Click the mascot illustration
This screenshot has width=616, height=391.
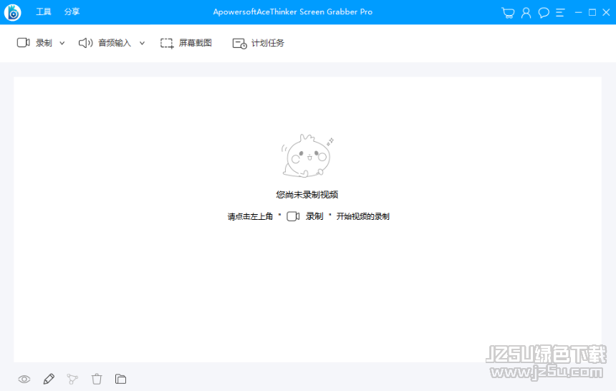coord(307,155)
